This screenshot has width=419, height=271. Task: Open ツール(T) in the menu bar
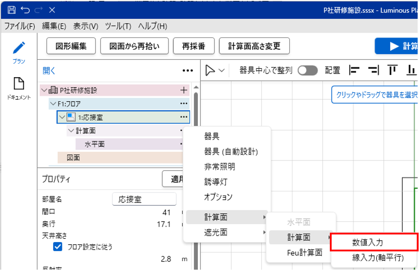click(118, 26)
